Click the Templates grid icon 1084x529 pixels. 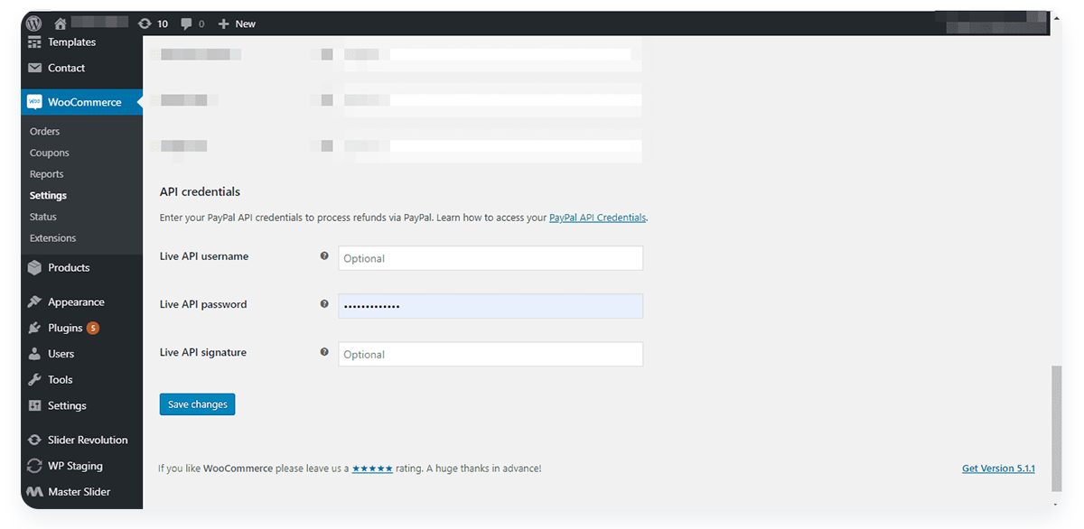click(34, 42)
